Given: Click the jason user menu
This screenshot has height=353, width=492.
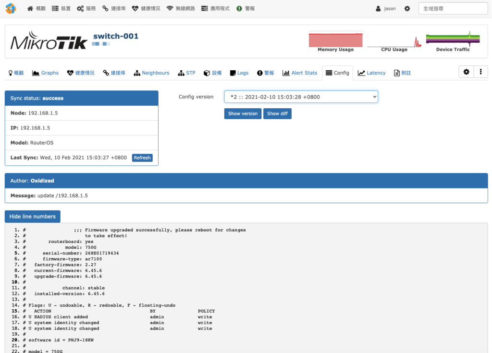Looking at the screenshot, I should click(386, 9).
